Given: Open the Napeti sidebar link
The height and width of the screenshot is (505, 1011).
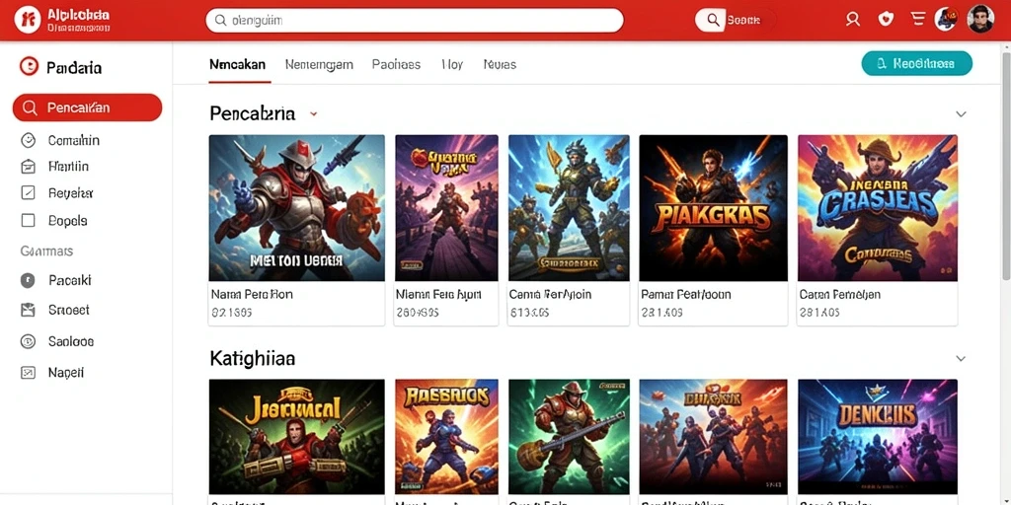Looking at the screenshot, I should pos(66,372).
